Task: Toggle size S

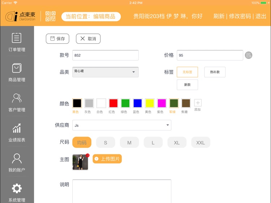Action: coord(106,142)
